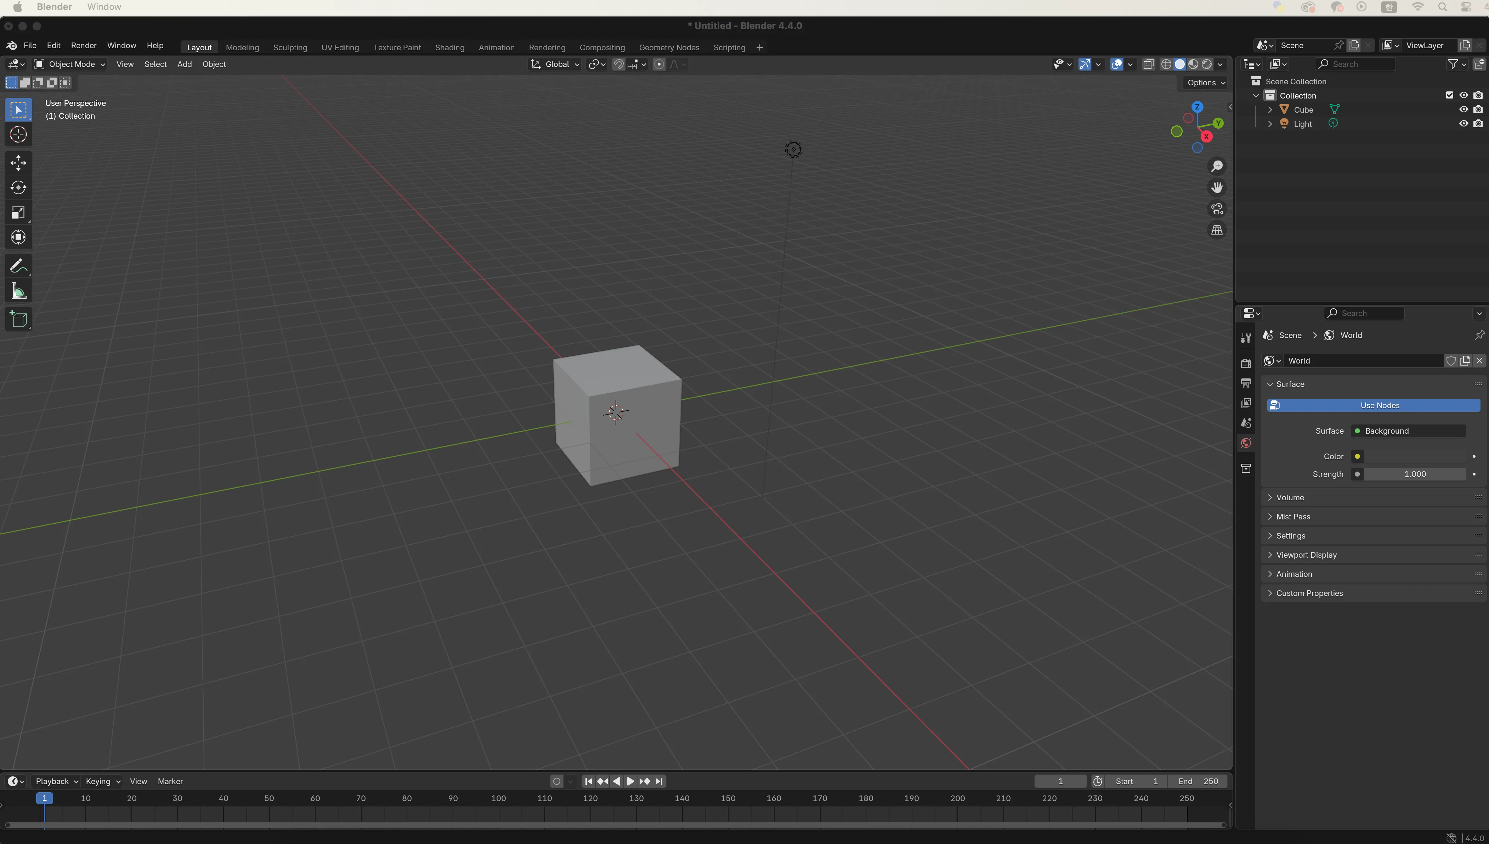Open the Collection properties tab

click(x=1246, y=468)
